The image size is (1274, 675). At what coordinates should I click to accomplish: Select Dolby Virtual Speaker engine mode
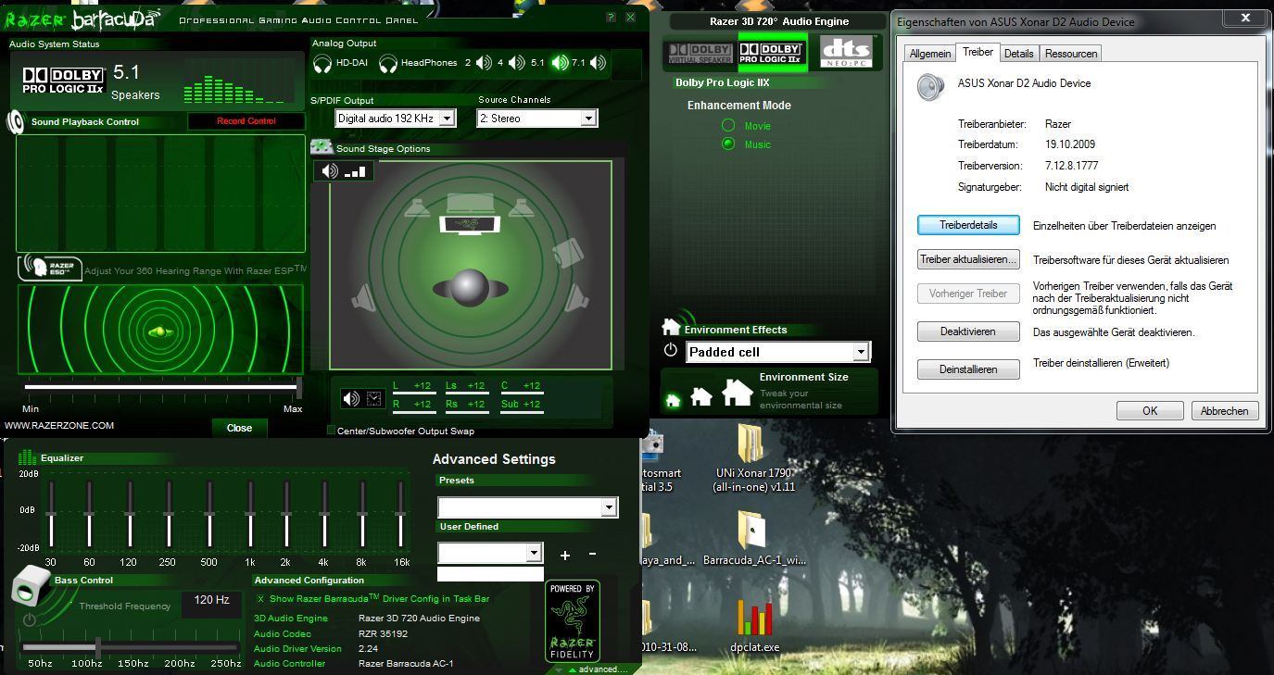(x=700, y=53)
